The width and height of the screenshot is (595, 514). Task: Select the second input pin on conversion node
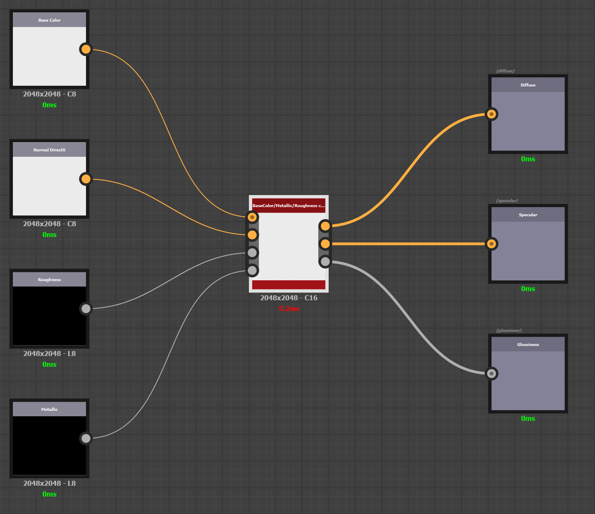click(252, 235)
